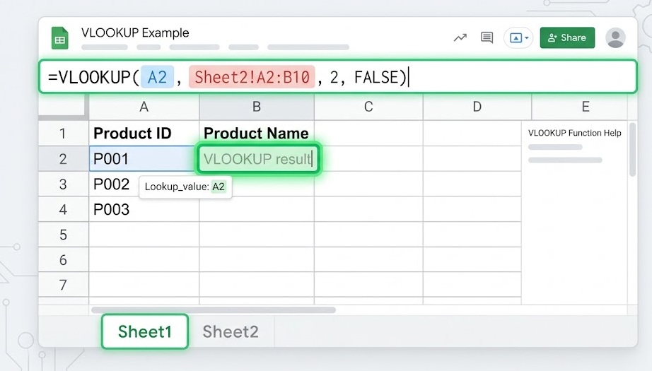Click inside the formula bar
Screen dimensions: 652x371
tap(337, 77)
